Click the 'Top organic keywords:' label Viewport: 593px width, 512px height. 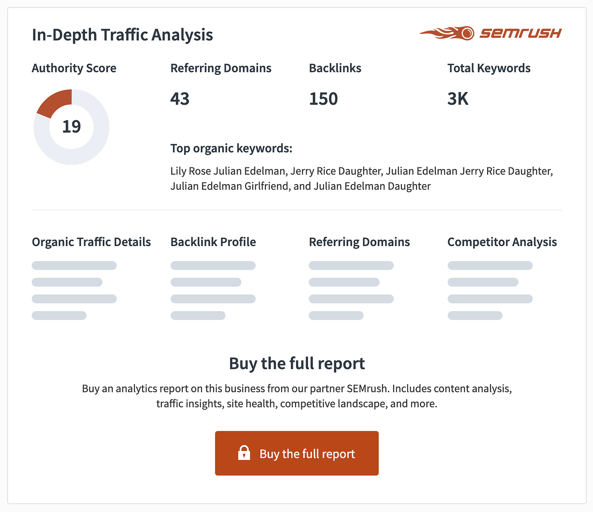click(231, 148)
